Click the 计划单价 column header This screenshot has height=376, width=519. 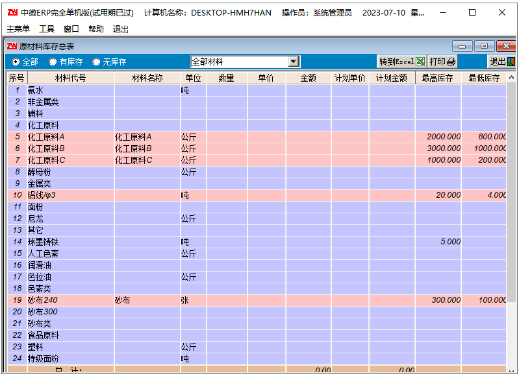coord(350,78)
